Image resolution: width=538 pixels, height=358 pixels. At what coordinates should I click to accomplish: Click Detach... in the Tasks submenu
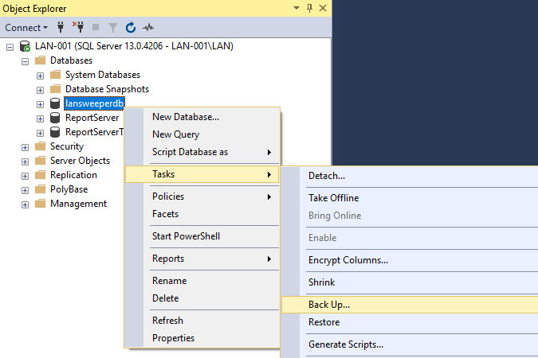326,175
